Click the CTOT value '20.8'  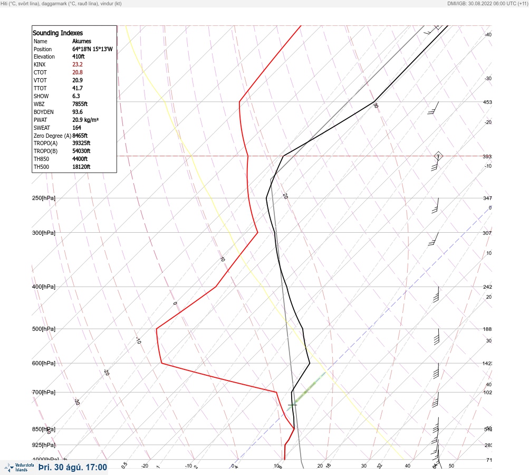[77, 72]
